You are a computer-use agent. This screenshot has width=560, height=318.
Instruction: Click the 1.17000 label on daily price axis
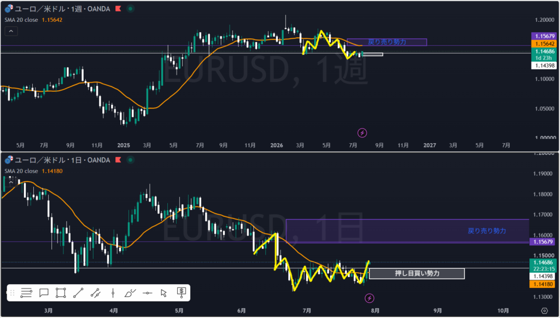[542, 215]
